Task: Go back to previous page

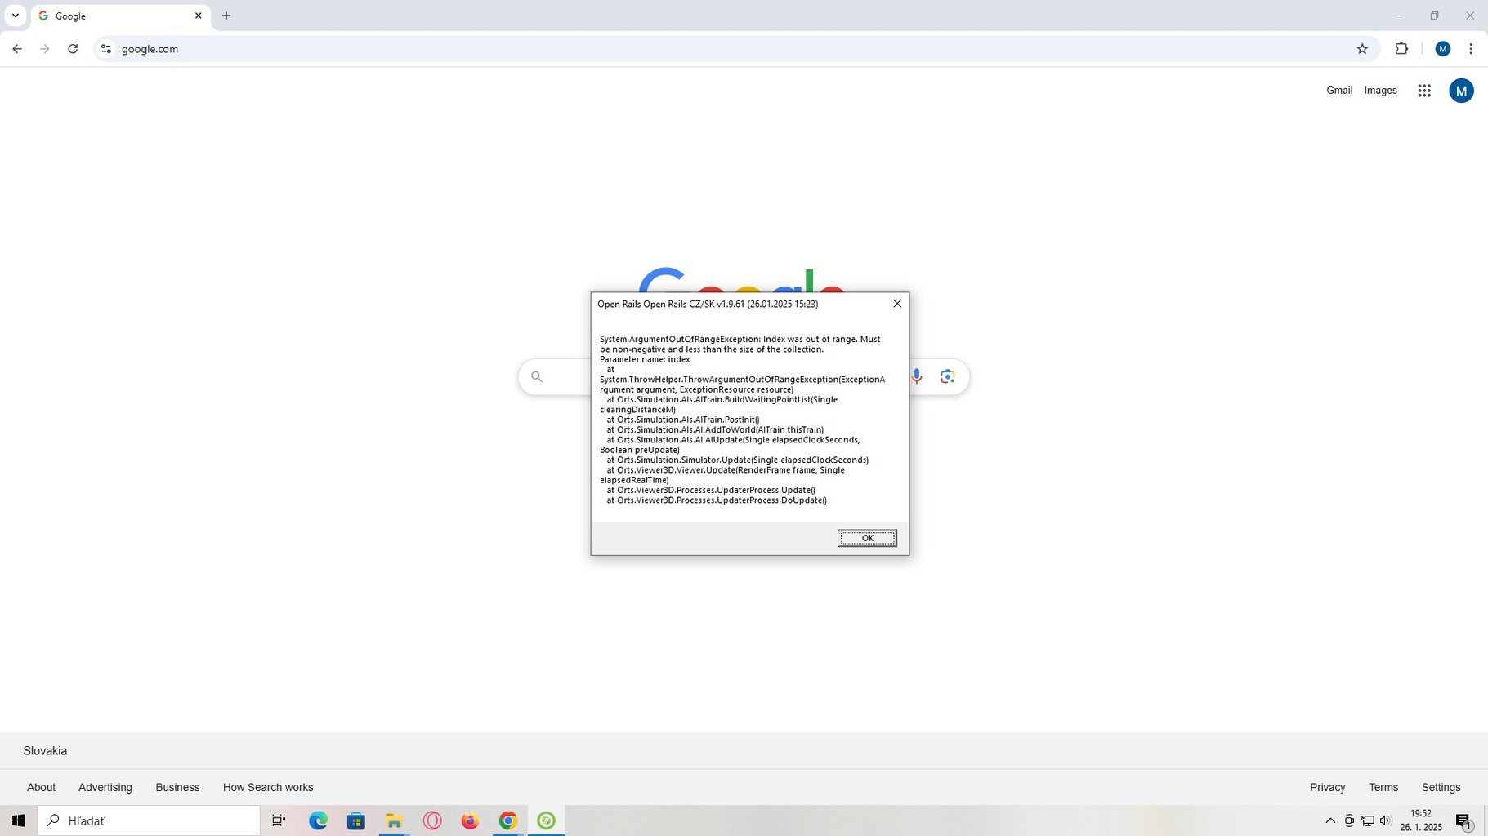Action: pos(17,49)
